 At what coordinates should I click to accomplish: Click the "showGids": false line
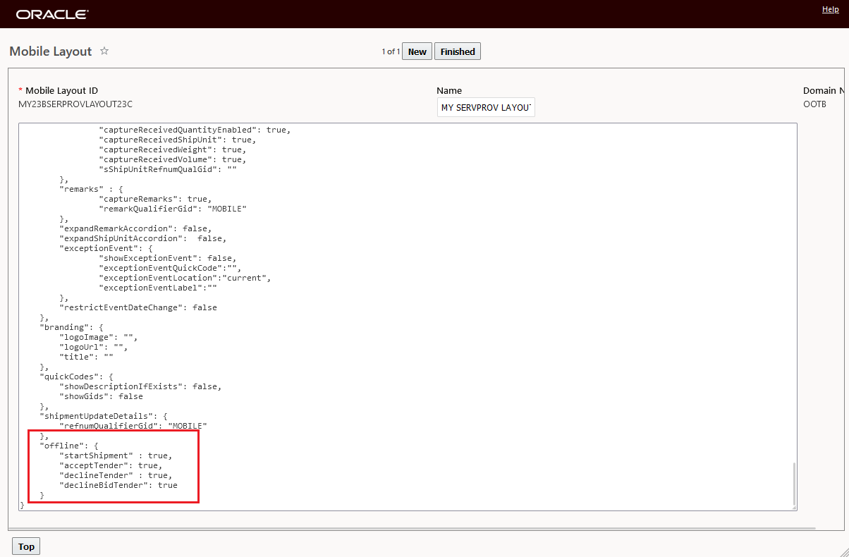[x=102, y=396]
